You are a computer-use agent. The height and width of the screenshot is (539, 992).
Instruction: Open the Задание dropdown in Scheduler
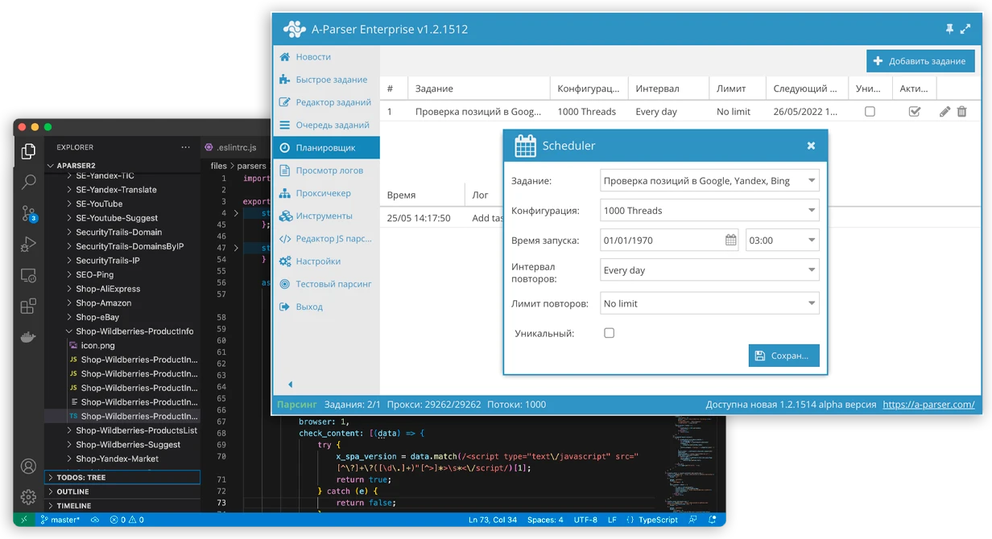pos(709,181)
